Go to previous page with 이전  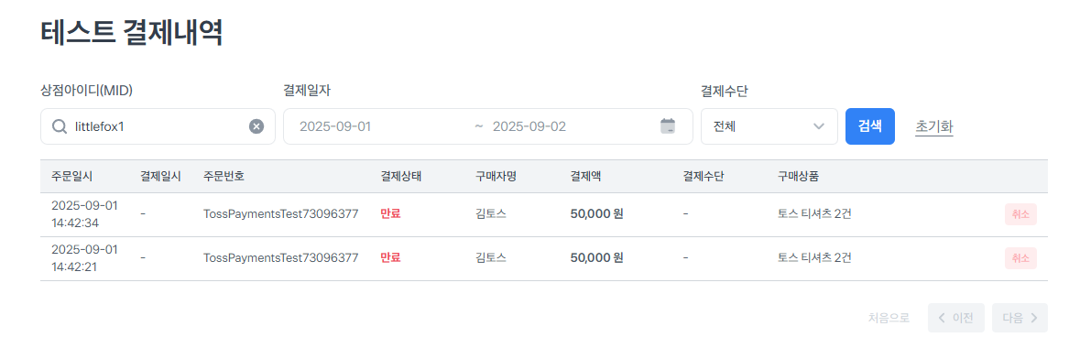coord(955,318)
